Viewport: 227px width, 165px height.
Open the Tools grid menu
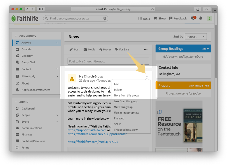pos(144,19)
